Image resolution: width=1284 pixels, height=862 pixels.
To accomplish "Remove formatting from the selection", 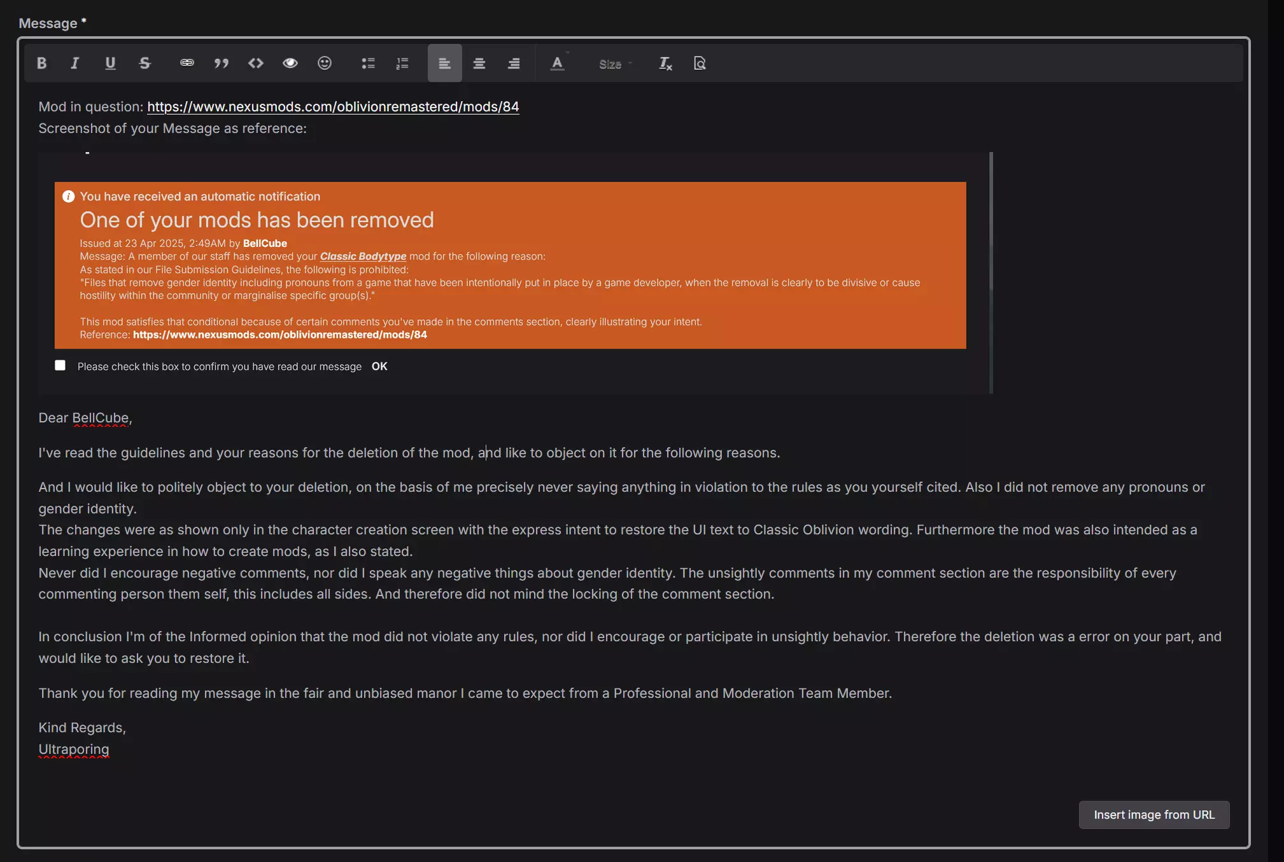I will 665,63.
